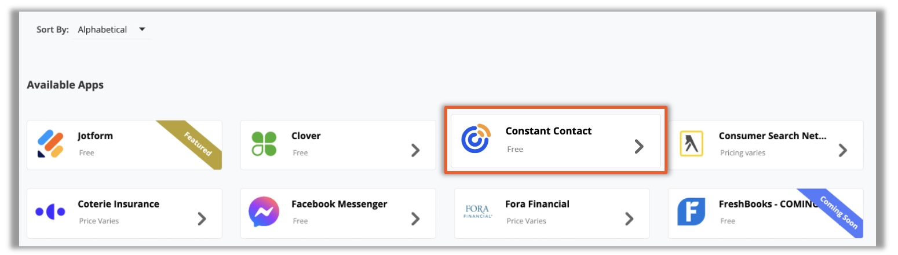Open the Fora Financial app title

click(x=537, y=204)
